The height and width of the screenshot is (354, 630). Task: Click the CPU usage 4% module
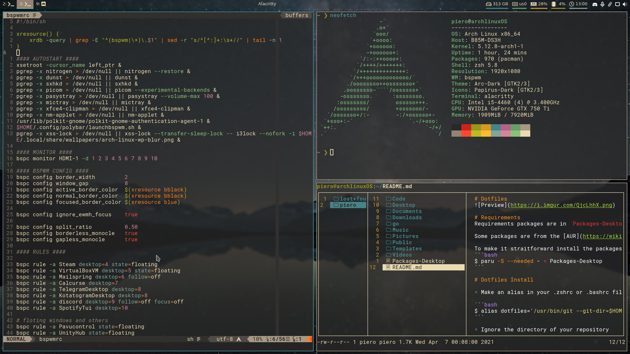558,4
